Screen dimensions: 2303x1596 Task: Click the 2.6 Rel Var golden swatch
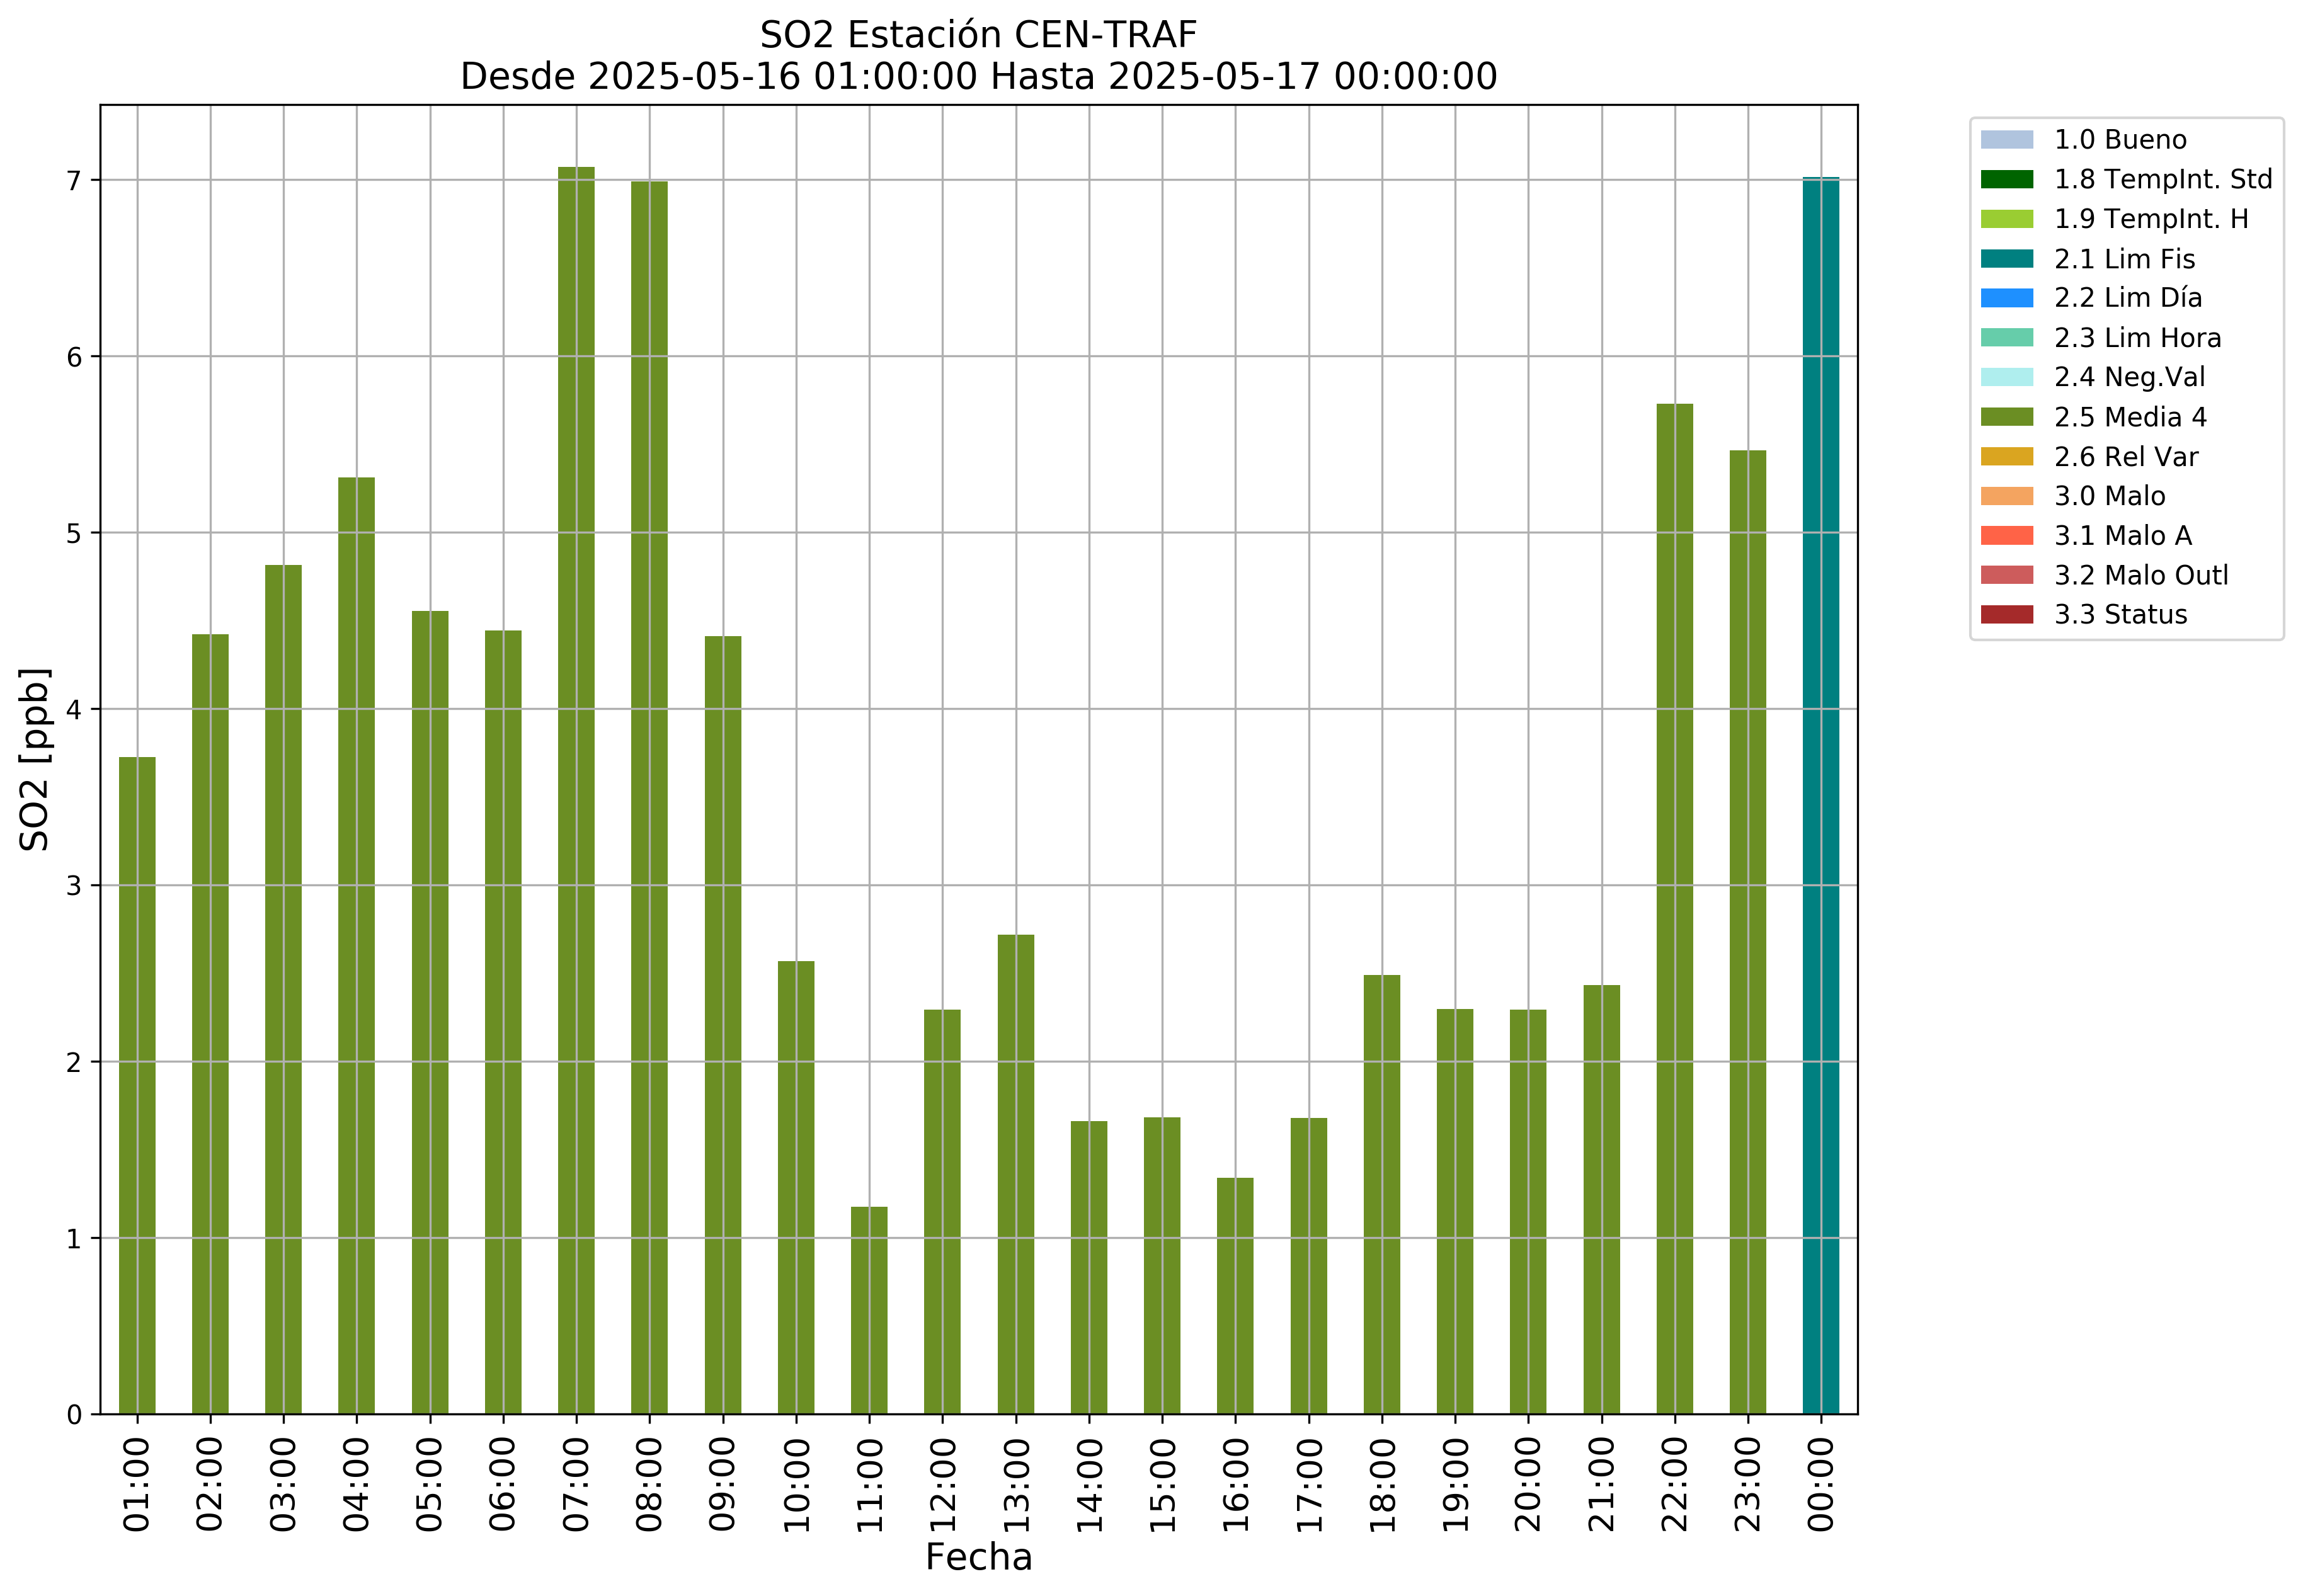coord(2006,456)
